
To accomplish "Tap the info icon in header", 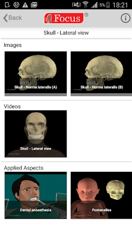I will point(125,18).
